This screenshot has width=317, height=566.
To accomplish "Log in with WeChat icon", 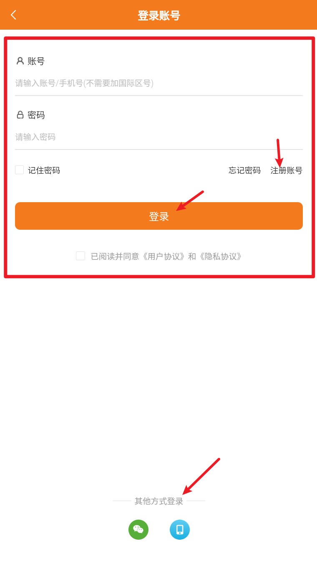I will click(138, 529).
